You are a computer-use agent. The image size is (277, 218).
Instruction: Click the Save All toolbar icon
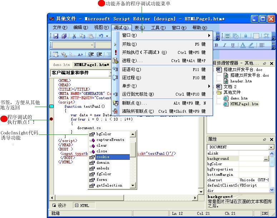pos(64,36)
